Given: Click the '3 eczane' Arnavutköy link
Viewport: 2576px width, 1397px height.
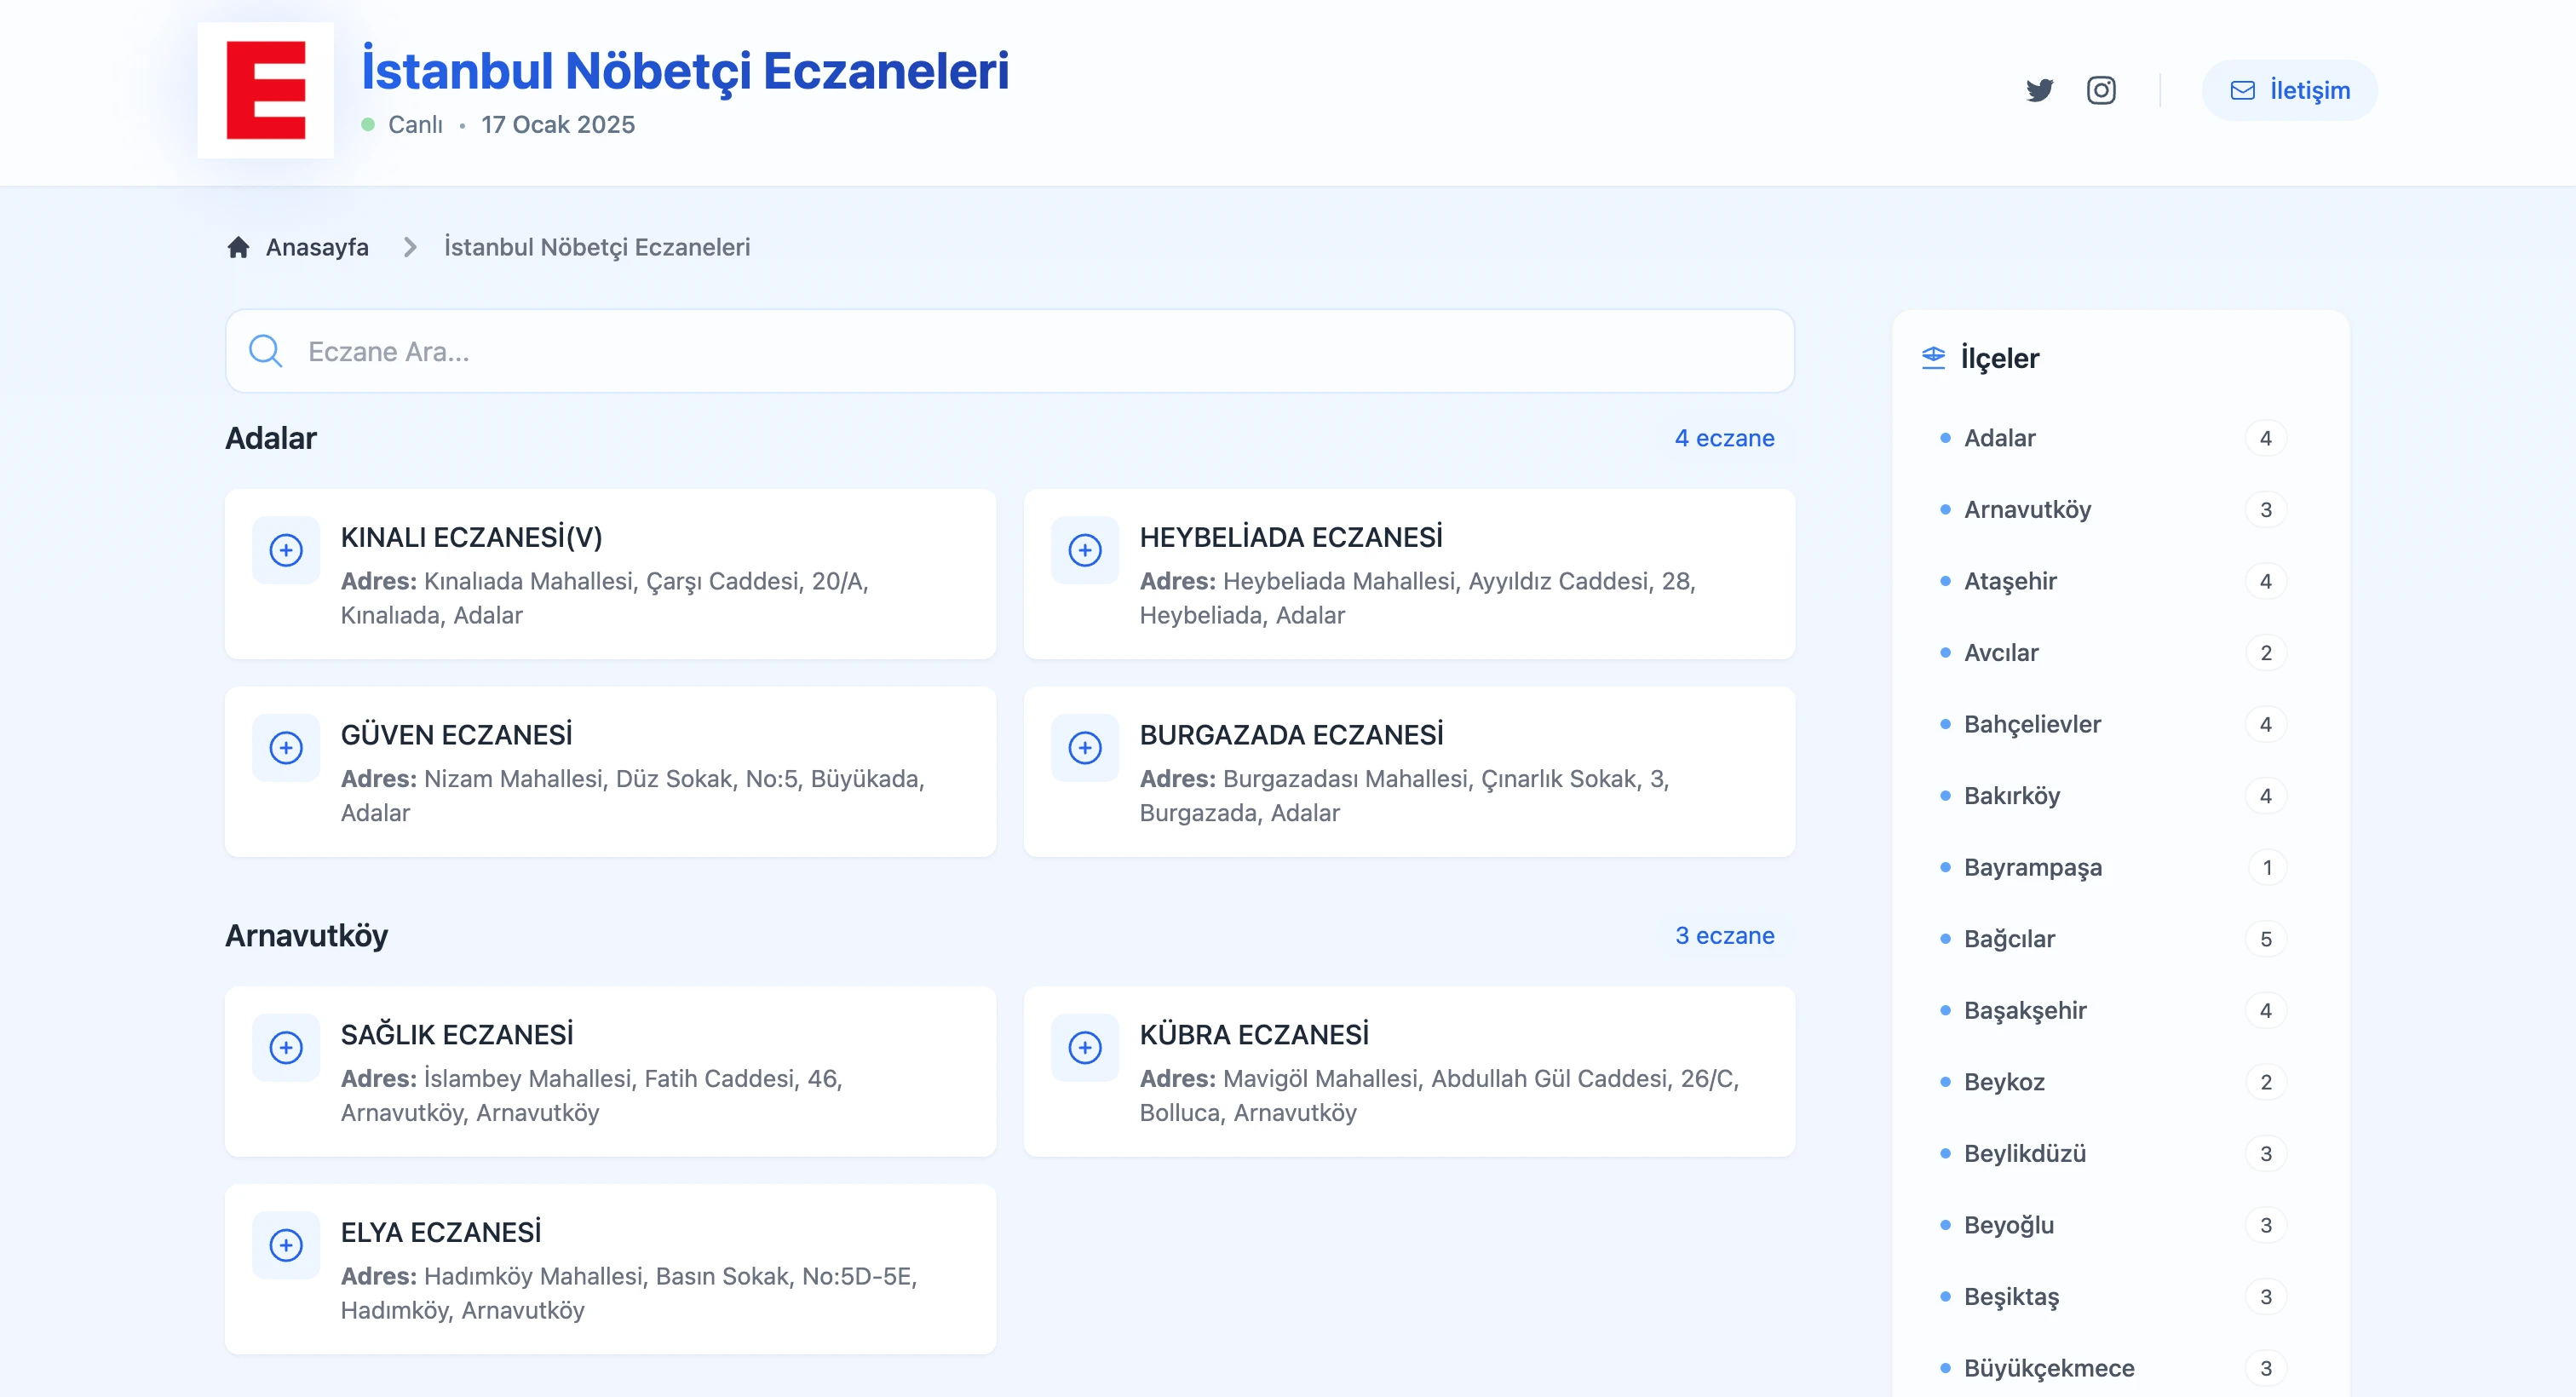Looking at the screenshot, I should point(1724,935).
